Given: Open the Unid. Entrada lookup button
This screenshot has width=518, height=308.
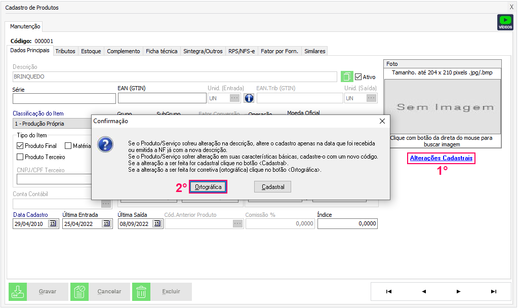Looking at the screenshot, I should point(234,98).
